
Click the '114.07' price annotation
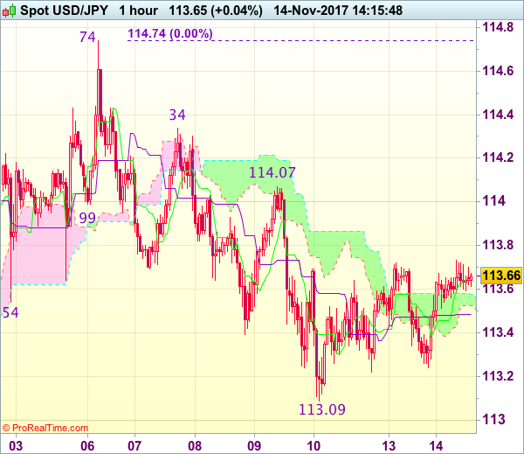pos(272,172)
